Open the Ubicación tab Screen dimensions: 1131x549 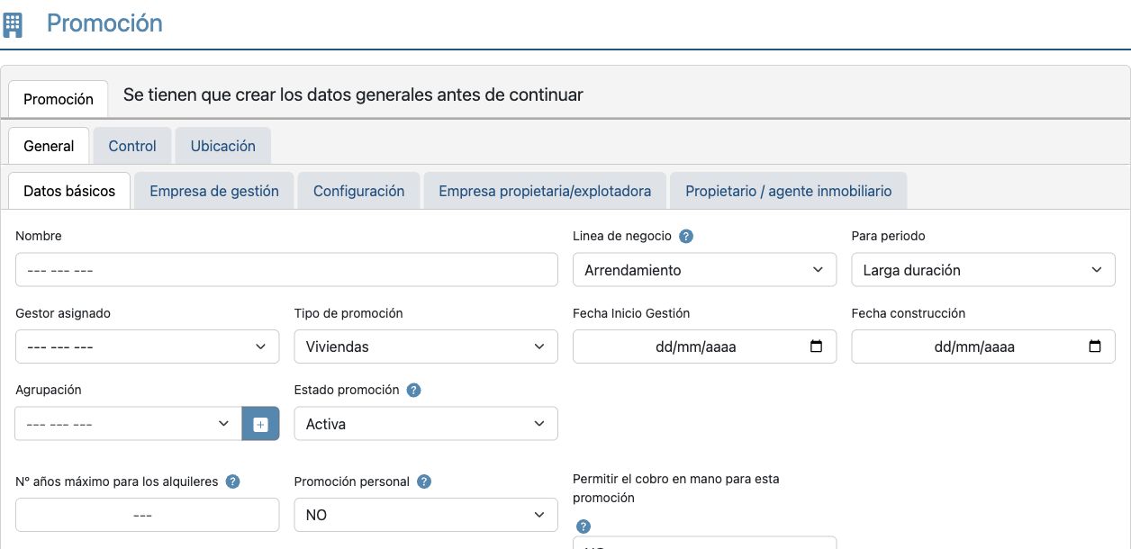coord(223,146)
